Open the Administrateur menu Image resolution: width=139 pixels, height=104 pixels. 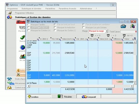(86, 9)
